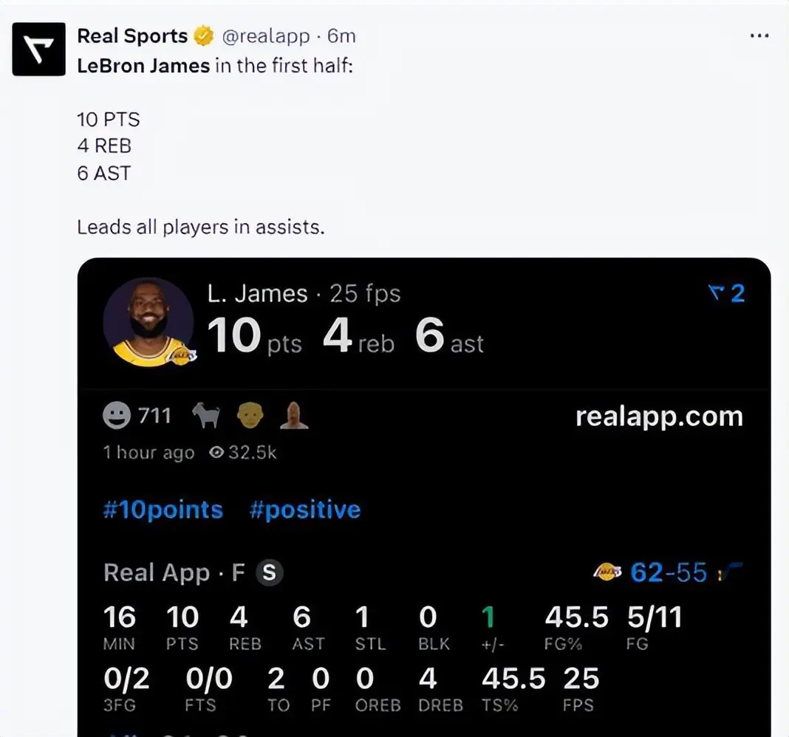Click the gold verified badge next to Real Sports
The image size is (789, 737).
203,35
